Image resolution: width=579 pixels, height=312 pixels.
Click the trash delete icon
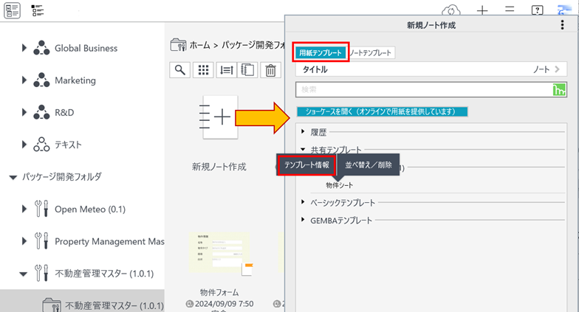coord(270,70)
